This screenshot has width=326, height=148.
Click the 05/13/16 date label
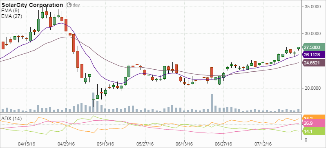tap(105, 144)
